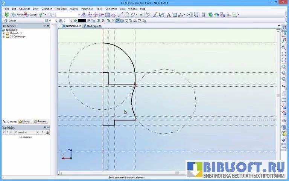Click the Expression column header

tap(21, 132)
